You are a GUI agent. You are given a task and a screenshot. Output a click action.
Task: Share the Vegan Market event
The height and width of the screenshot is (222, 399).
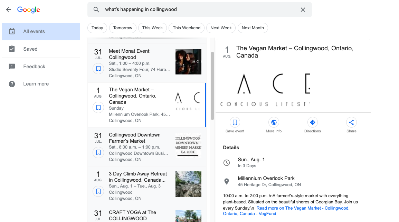351,122
